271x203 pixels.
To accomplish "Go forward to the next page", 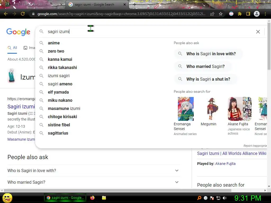I will [14, 14].
